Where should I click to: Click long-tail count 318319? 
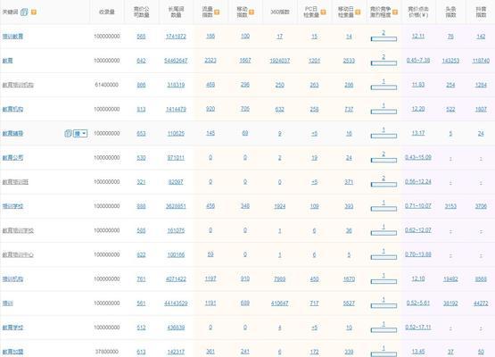point(176,85)
